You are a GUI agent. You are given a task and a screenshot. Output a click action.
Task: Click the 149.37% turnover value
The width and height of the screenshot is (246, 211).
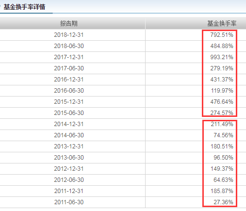222,169
